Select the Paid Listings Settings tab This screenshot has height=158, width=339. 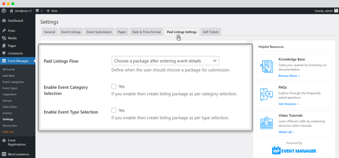coord(182,32)
